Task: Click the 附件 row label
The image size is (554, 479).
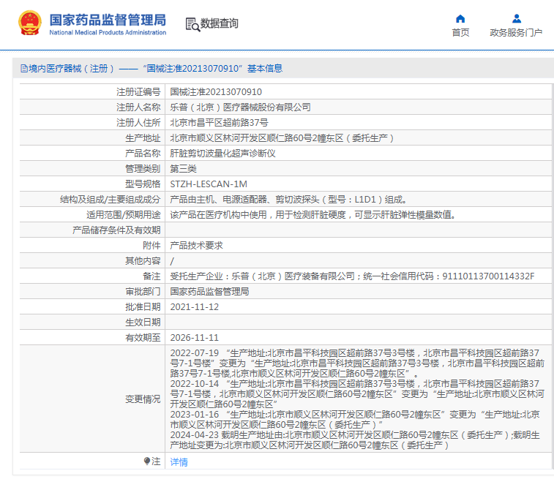Action: tap(151, 245)
